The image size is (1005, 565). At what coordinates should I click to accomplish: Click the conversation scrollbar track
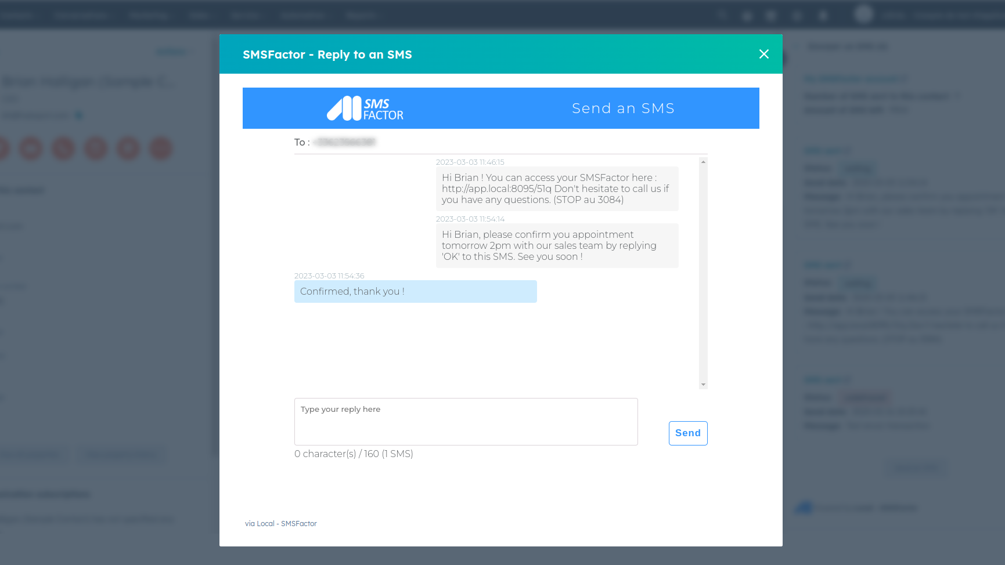tap(703, 273)
